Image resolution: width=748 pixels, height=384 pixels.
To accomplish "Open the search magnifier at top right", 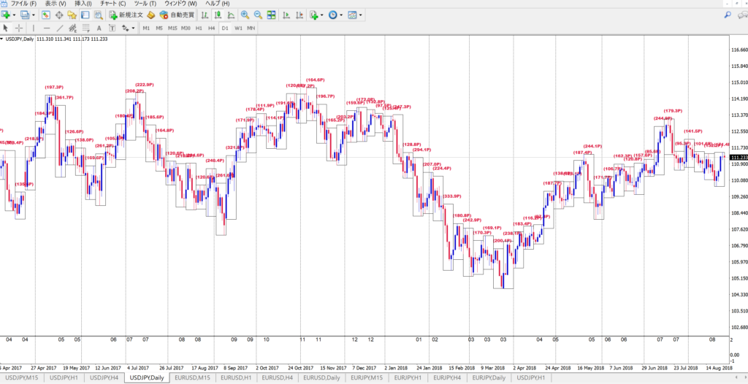I will point(728,15).
